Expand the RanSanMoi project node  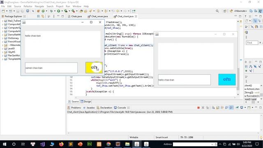click(2, 55)
